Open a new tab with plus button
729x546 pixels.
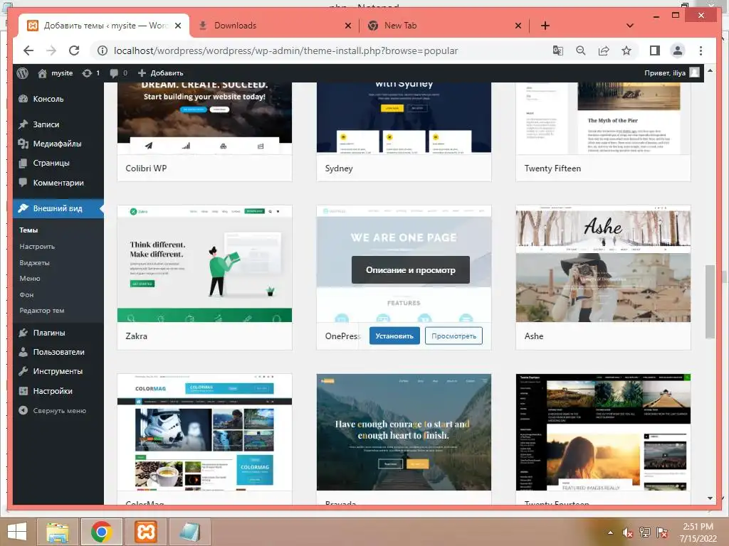point(545,26)
